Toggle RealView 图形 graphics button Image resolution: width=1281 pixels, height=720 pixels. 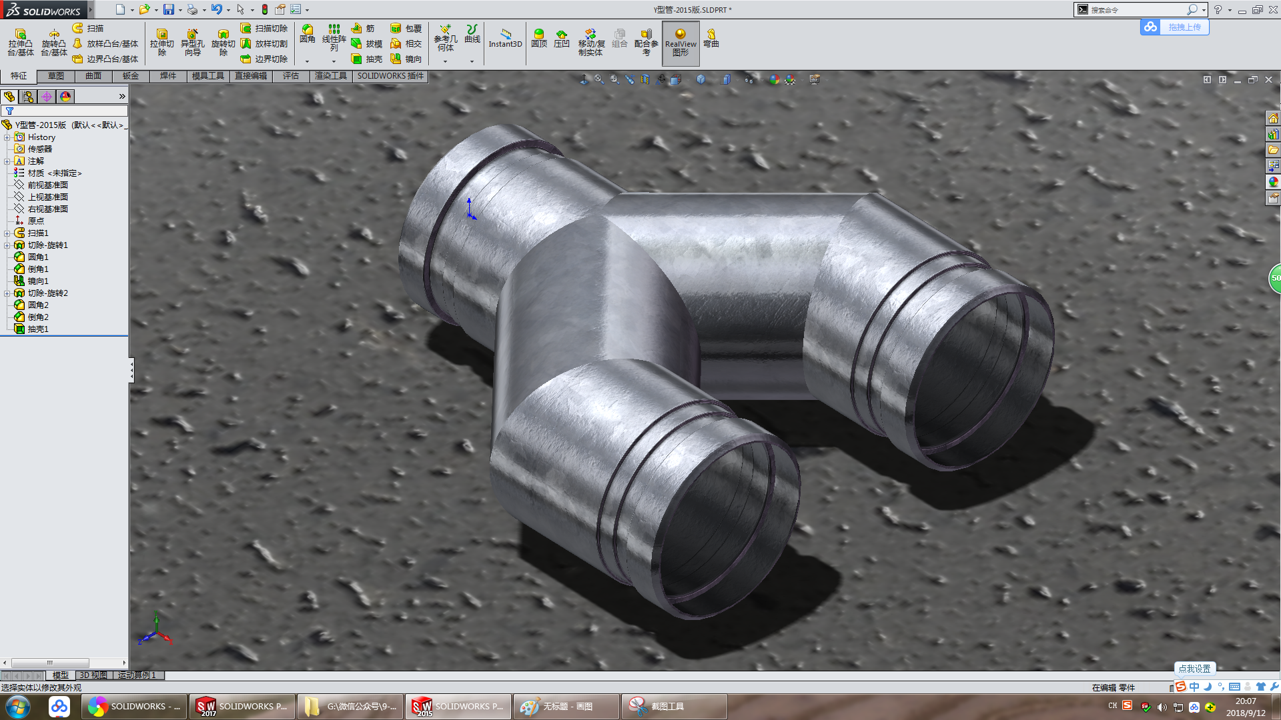tap(681, 43)
